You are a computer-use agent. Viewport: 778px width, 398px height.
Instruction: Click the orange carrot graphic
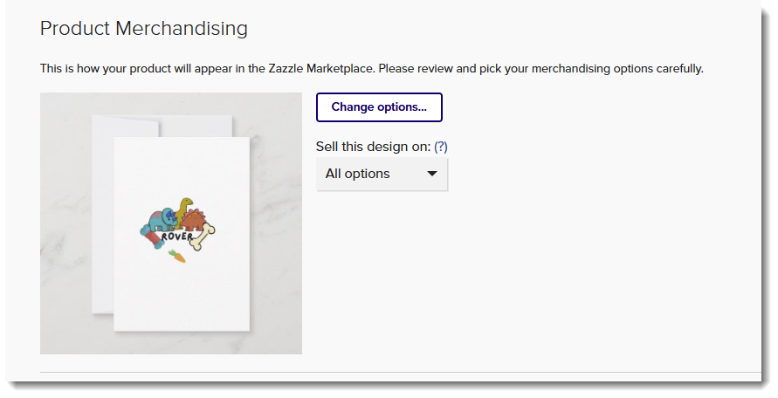[x=177, y=256]
